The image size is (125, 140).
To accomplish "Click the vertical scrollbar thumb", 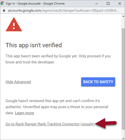I will (x=123, y=79).
